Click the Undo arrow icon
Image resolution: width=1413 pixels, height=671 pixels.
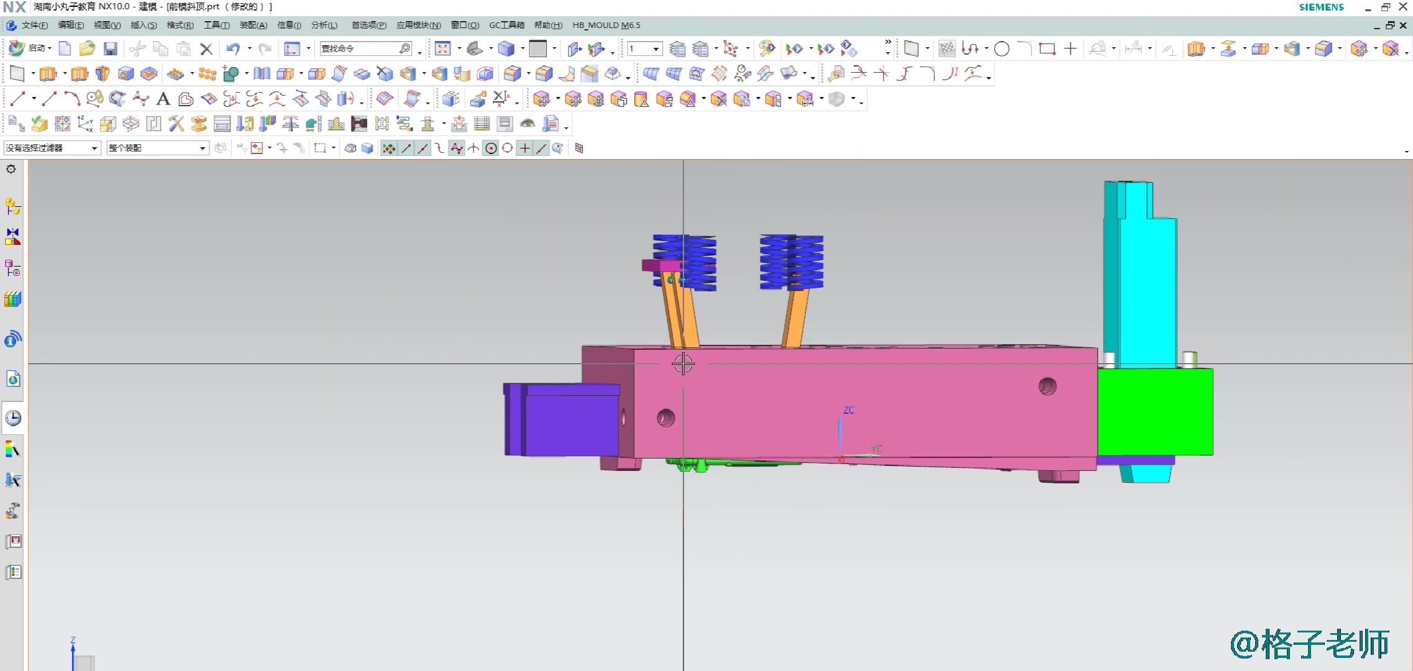point(232,49)
